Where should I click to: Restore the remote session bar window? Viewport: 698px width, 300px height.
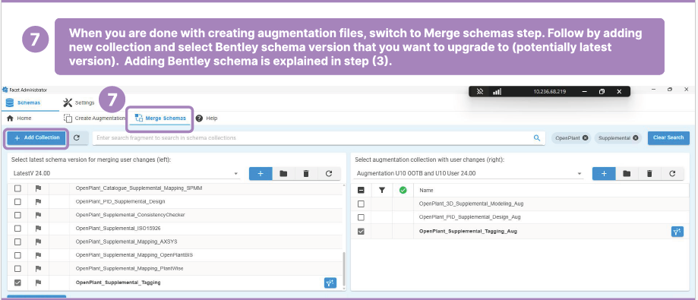pos(602,92)
